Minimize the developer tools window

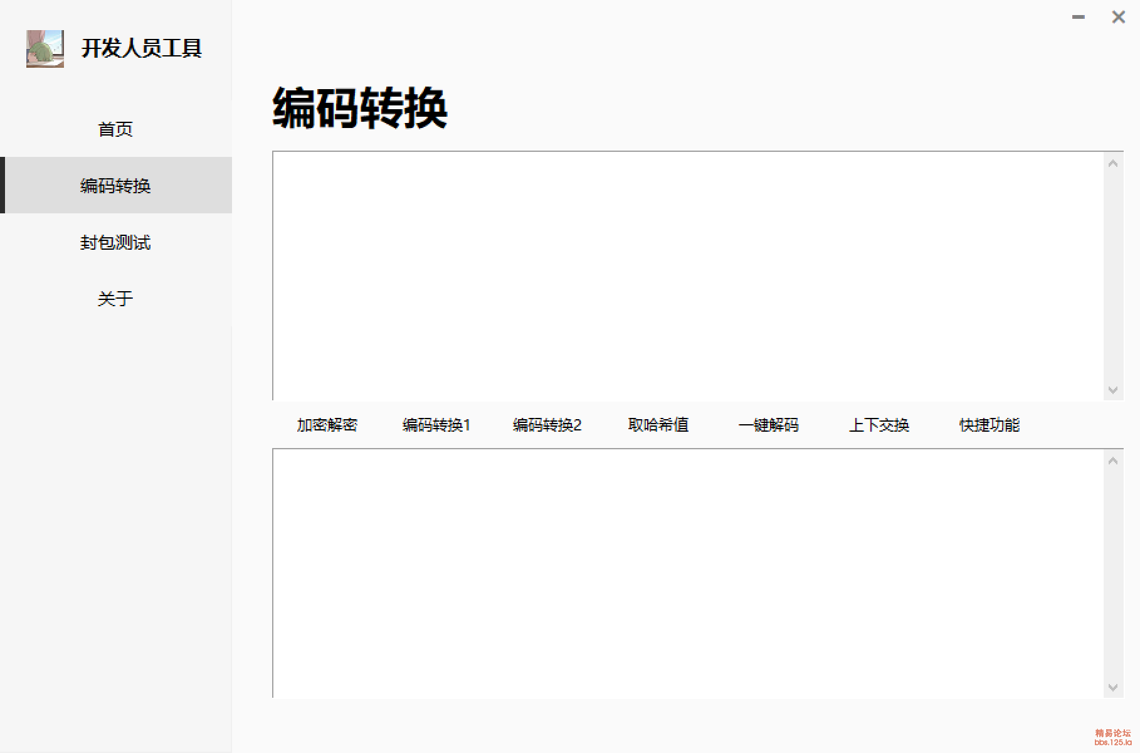(x=1079, y=17)
